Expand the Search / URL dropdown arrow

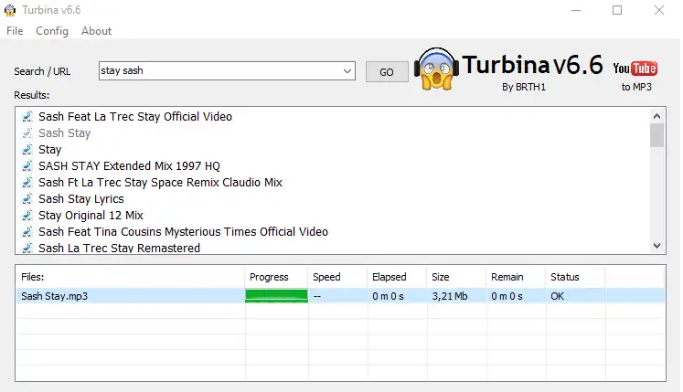[347, 71]
